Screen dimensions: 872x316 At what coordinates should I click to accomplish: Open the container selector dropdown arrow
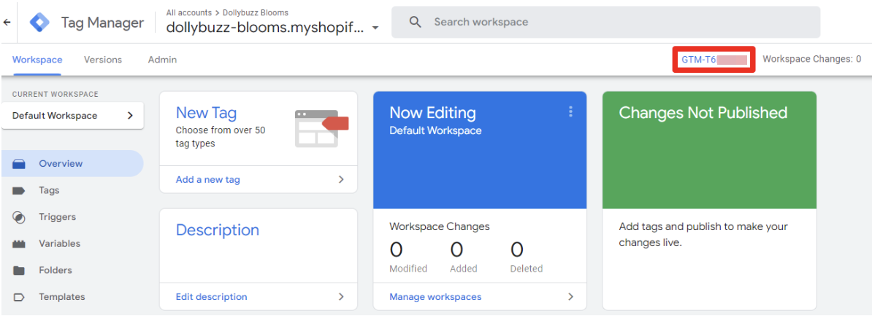375,28
